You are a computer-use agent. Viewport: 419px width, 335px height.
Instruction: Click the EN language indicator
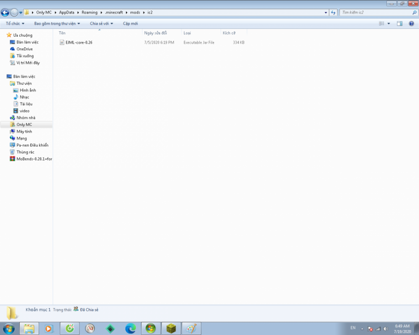click(353, 328)
